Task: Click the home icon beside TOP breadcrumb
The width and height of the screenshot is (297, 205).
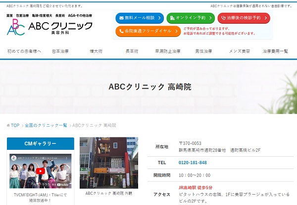Action: pos(8,126)
